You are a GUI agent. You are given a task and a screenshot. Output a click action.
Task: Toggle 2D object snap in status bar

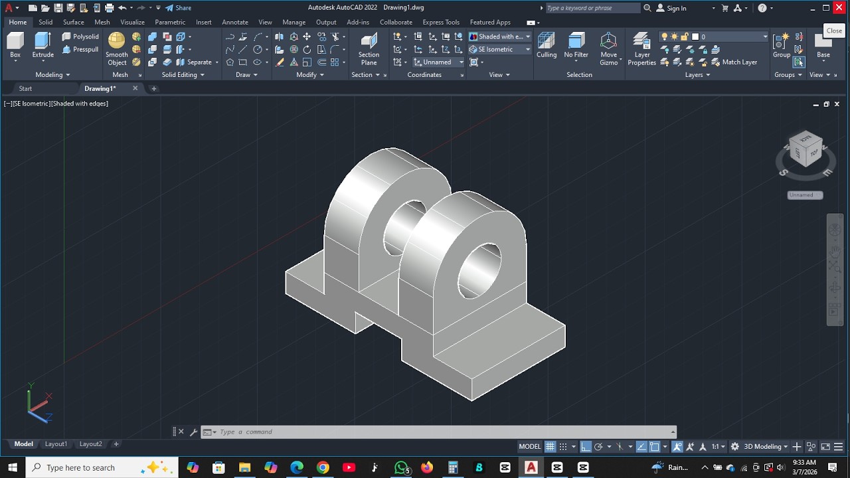pos(654,446)
